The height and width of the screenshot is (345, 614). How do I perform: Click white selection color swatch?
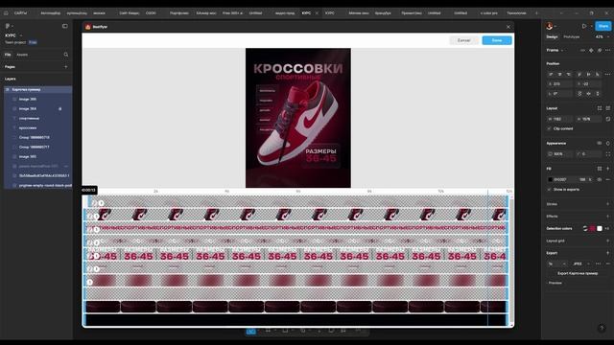pos(599,228)
